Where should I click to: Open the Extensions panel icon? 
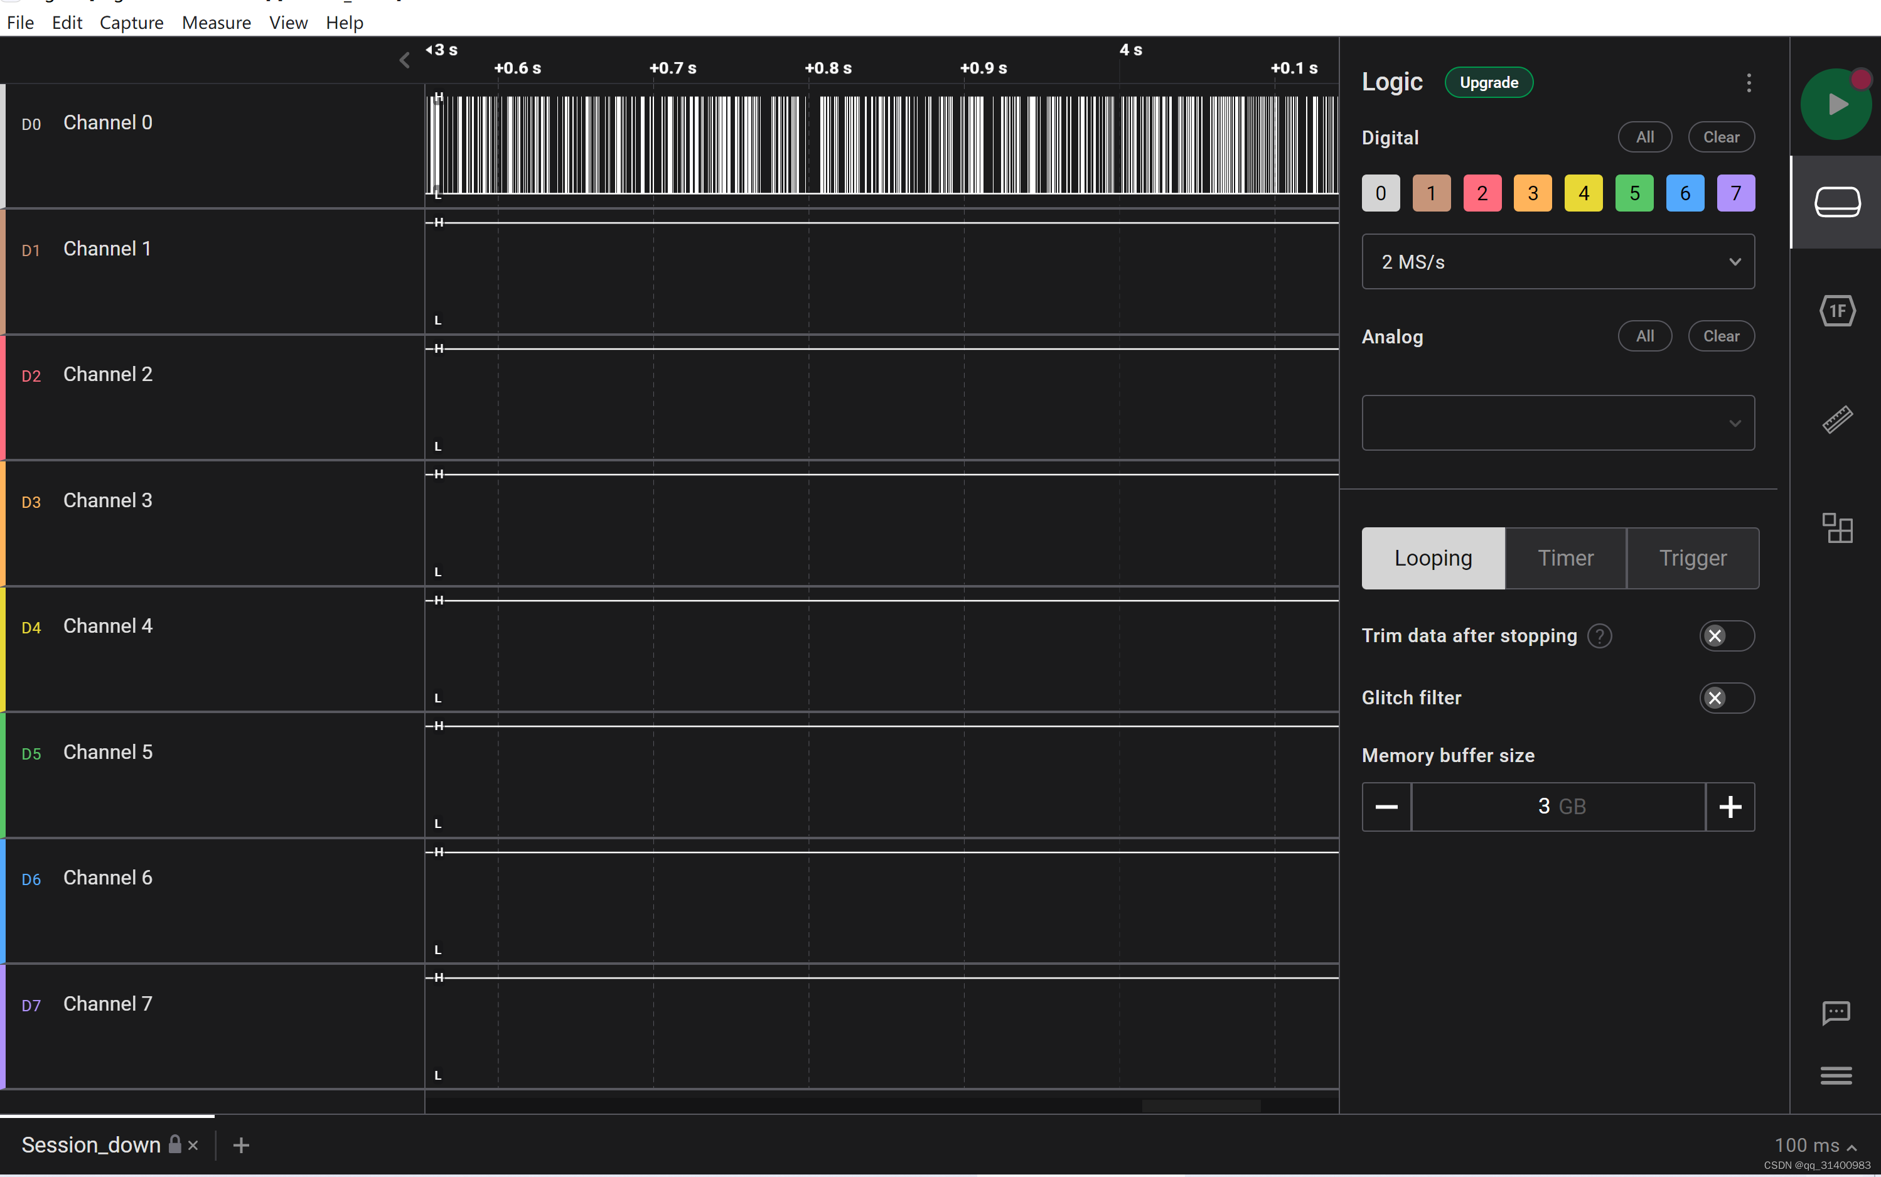1836,529
